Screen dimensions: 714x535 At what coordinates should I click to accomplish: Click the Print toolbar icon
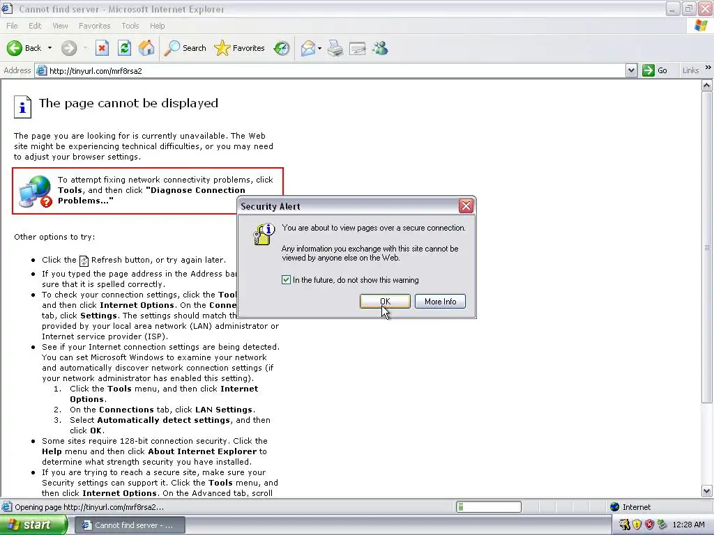pyautogui.click(x=335, y=48)
